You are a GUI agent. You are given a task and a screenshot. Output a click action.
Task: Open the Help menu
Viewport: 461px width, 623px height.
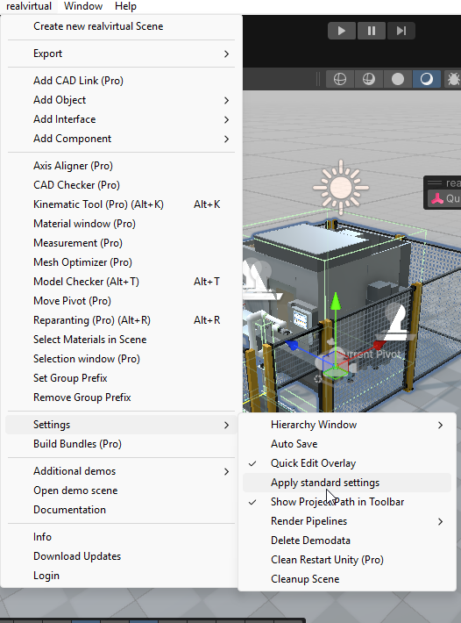click(x=125, y=6)
